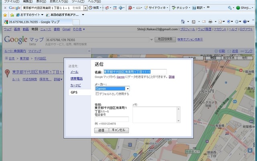257x161 pixels.
Task: Open the 表示(V) menu
Action: coord(41,1)
